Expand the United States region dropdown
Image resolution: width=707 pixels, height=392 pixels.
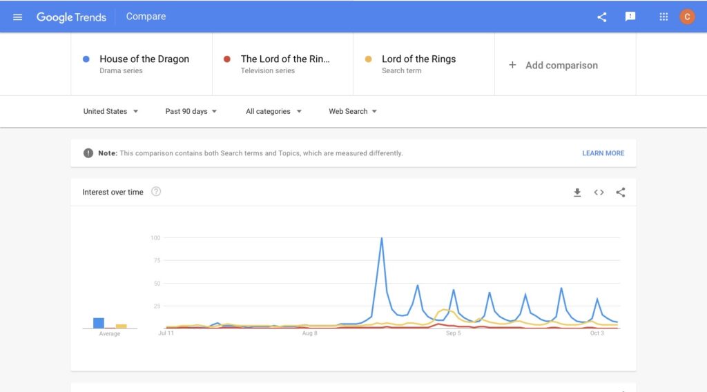point(110,111)
